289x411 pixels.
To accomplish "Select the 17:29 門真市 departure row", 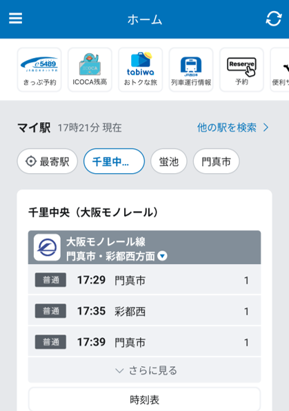I will click(x=145, y=280).
